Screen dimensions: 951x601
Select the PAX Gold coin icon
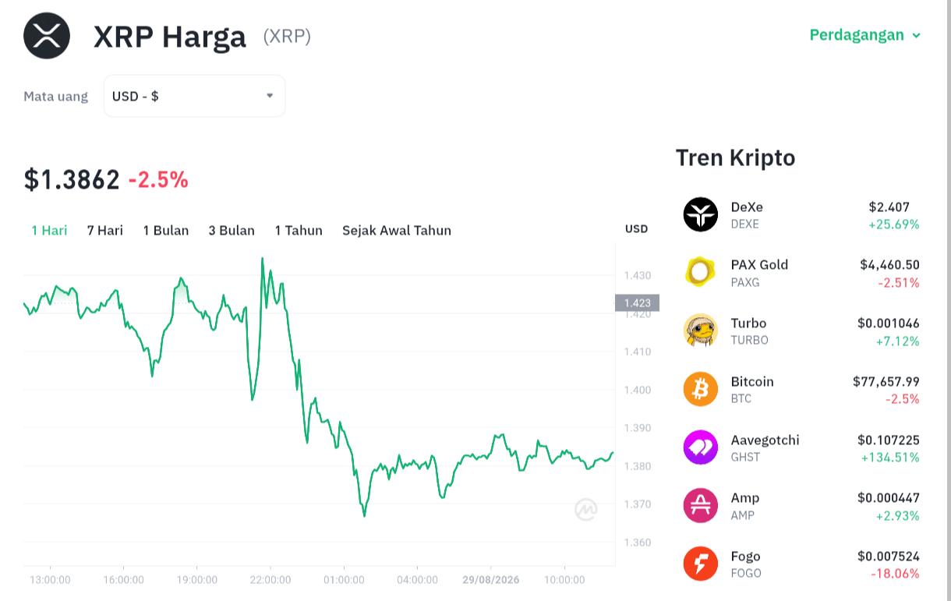pyautogui.click(x=700, y=272)
